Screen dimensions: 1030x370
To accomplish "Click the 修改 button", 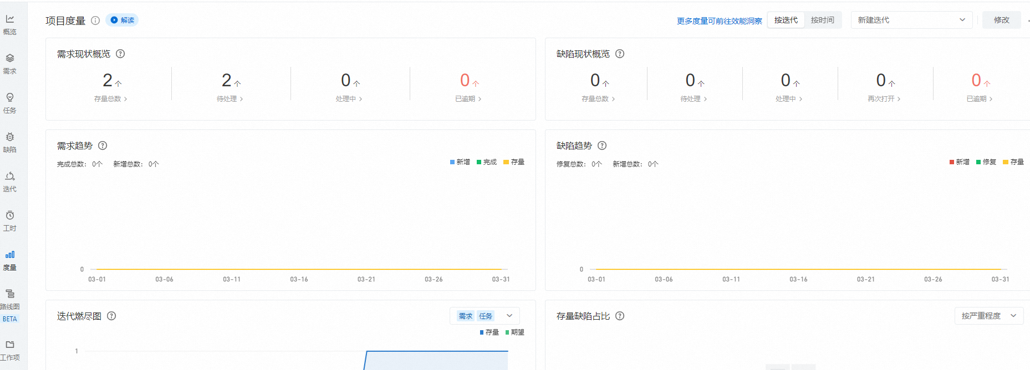I will pyautogui.click(x=1001, y=20).
